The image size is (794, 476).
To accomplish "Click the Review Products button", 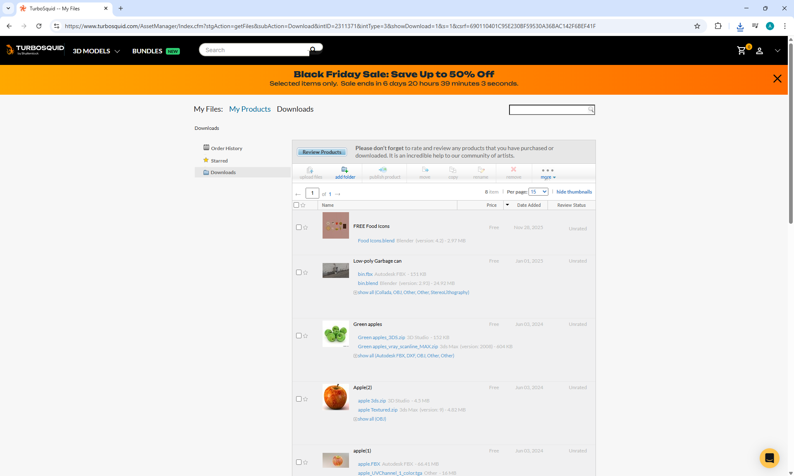I will pos(322,152).
